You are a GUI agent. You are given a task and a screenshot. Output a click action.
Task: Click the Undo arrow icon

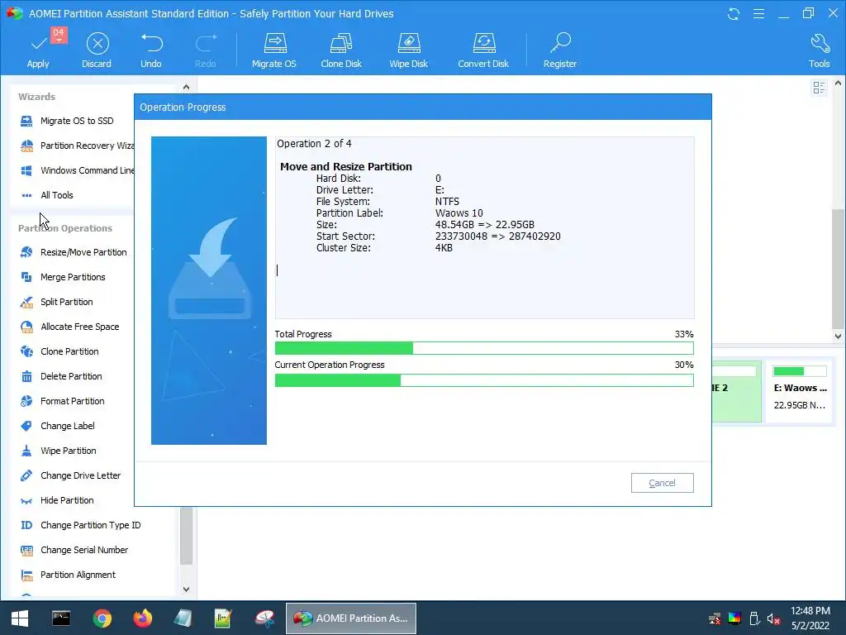tap(151, 43)
